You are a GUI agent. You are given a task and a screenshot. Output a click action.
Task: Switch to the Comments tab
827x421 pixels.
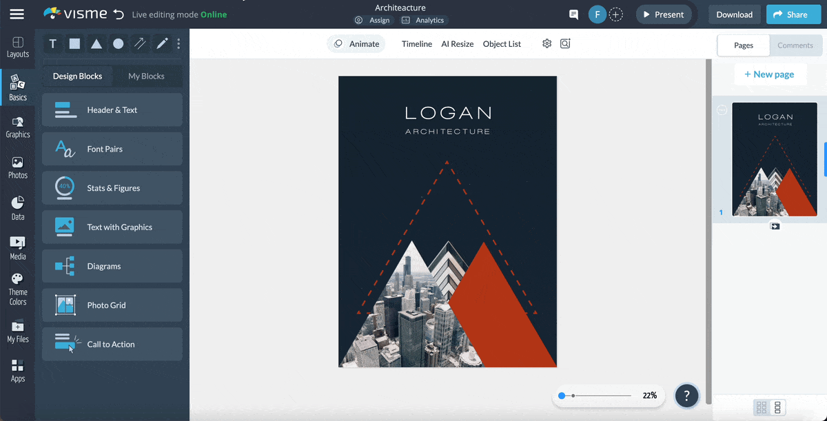(795, 45)
